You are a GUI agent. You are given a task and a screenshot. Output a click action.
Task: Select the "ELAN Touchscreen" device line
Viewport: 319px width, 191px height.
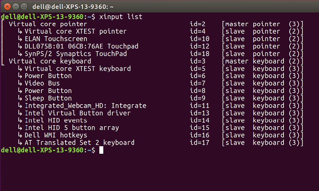[x=56, y=39]
